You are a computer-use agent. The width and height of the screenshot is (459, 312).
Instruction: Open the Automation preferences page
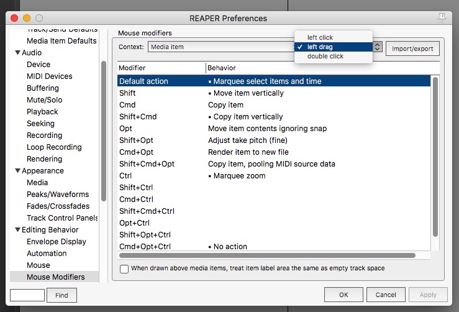click(47, 254)
